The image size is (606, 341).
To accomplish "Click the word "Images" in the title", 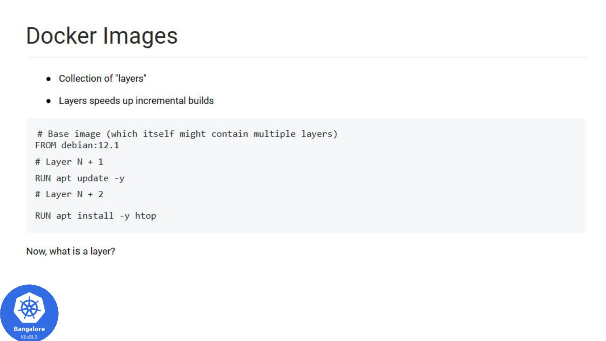I will point(140,36).
